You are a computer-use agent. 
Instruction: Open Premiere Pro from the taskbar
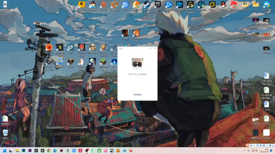pos(30,151)
